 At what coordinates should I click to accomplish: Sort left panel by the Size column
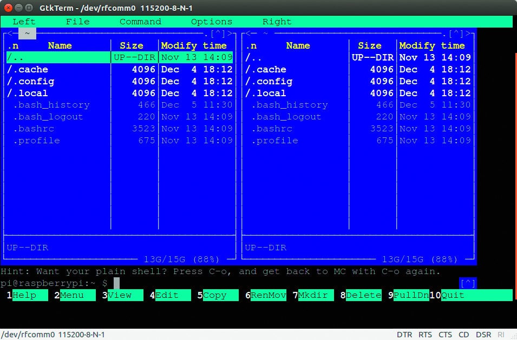coord(131,45)
